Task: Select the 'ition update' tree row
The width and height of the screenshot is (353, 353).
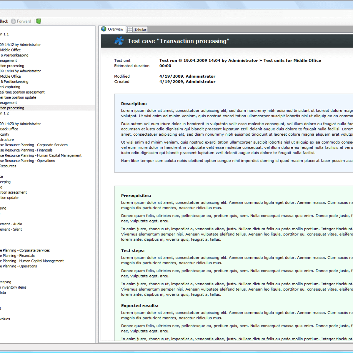Action: tap(9, 198)
